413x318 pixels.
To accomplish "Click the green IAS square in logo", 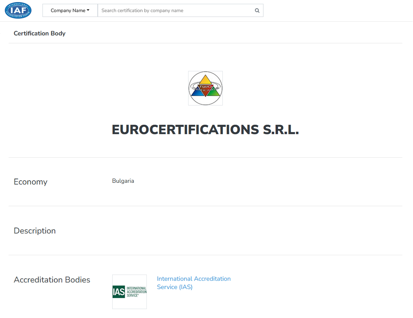I will (x=119, y=292).
